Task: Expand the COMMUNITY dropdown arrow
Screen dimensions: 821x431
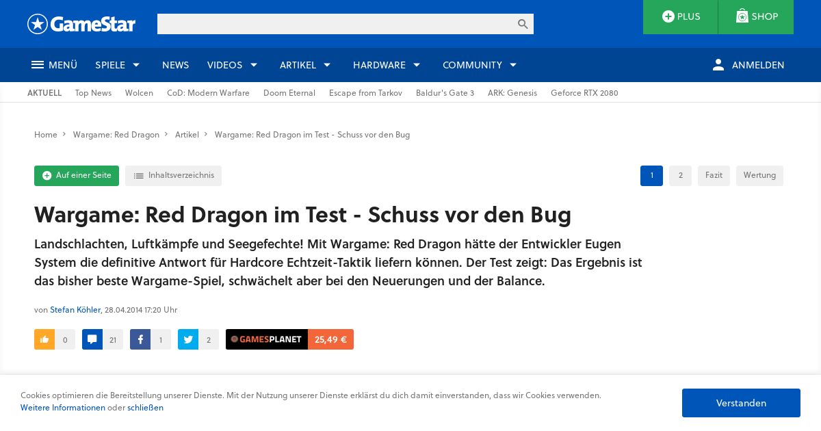Action: pos(513,65)
